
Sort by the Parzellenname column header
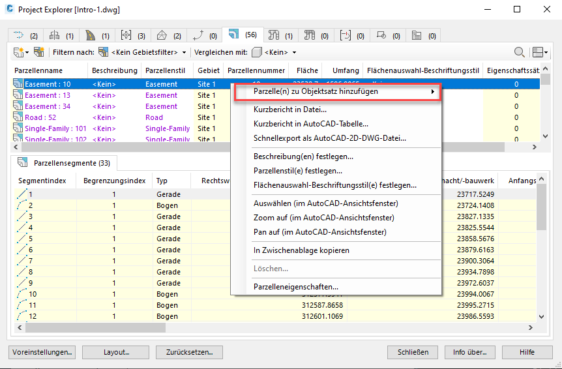50,70
